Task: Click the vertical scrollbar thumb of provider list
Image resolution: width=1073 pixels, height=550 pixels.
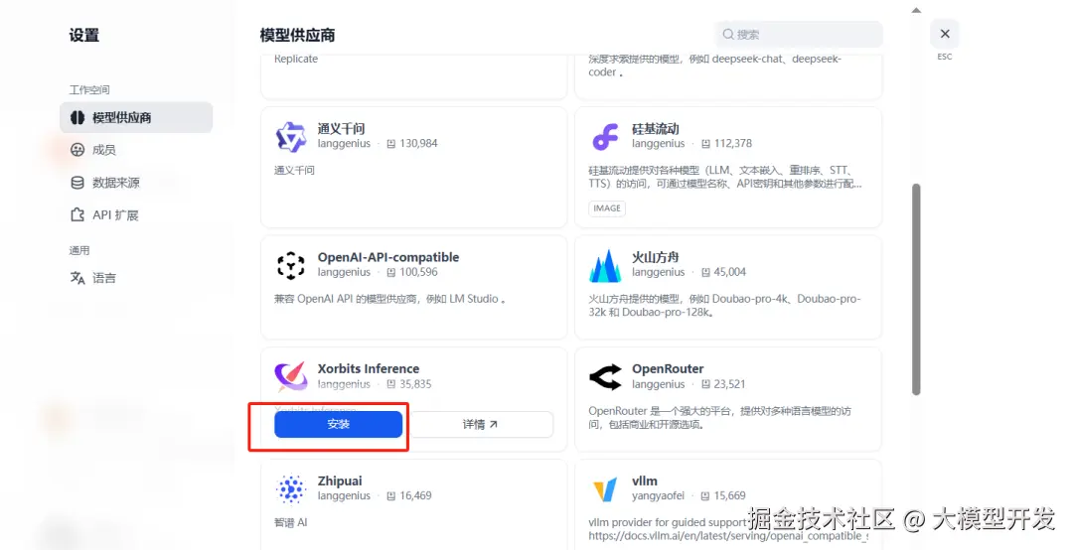Action: (916, 289)
